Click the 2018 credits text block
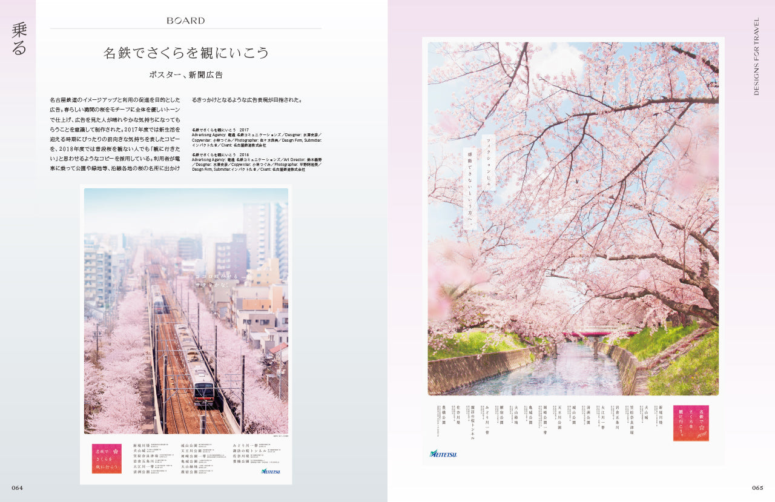This screenshot has width=775, height=502. click(x=256, y=162)
